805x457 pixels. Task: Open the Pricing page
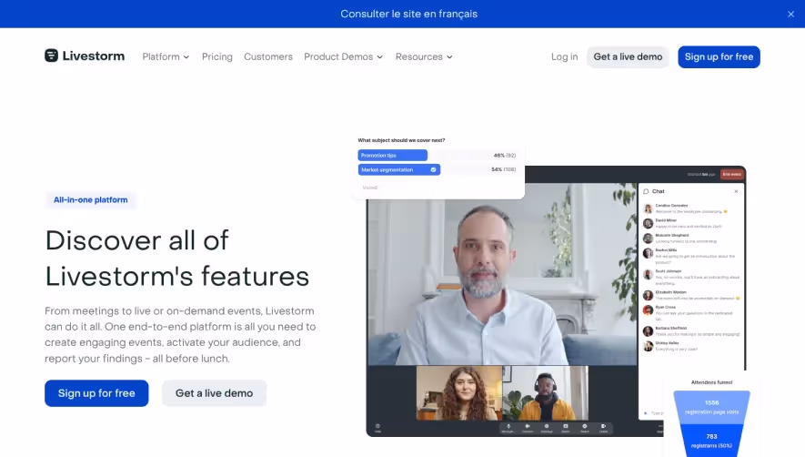tap(217, 56)
